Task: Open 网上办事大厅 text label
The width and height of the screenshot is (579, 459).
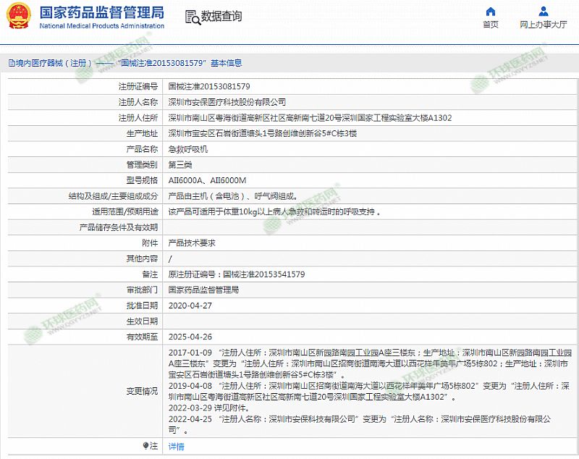Action: click(x=544, y=25)
